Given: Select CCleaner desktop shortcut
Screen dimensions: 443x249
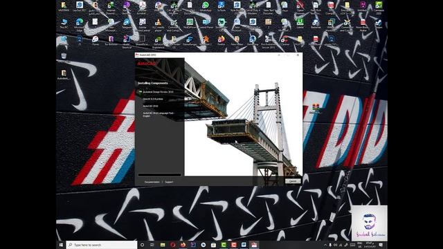Looking at the screenshot, I should (284, 41).
